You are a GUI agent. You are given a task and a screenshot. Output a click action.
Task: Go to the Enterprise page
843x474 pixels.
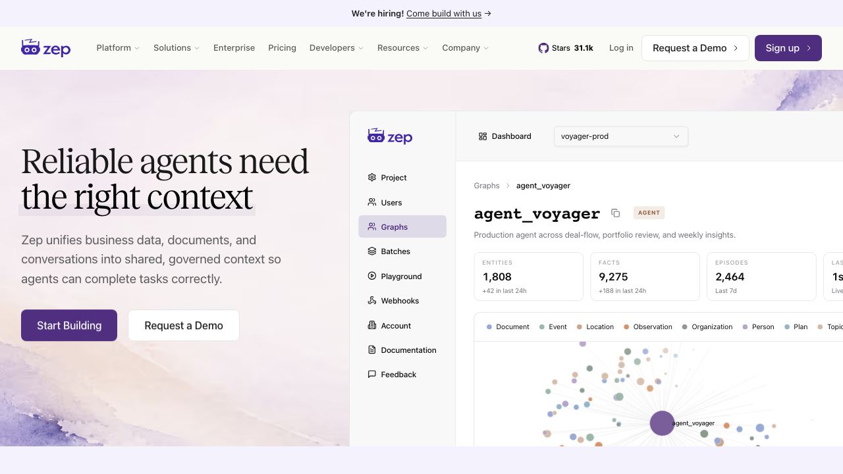pyautogui.click(x=234, y=48)
